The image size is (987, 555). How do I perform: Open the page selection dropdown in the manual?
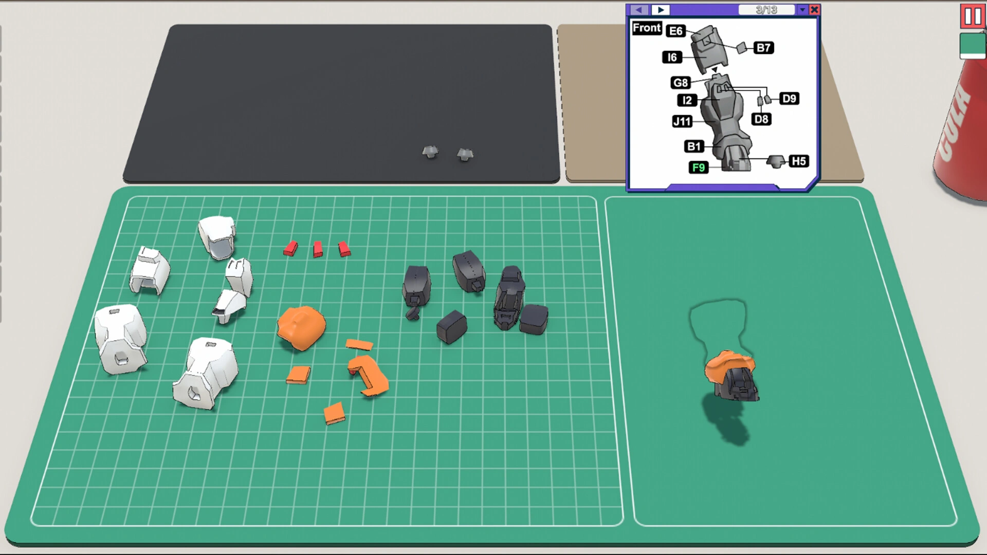(x=802, y=9)
